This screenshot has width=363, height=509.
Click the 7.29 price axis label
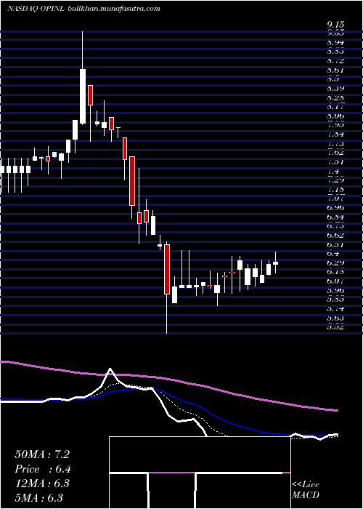(x=335, y=180)
